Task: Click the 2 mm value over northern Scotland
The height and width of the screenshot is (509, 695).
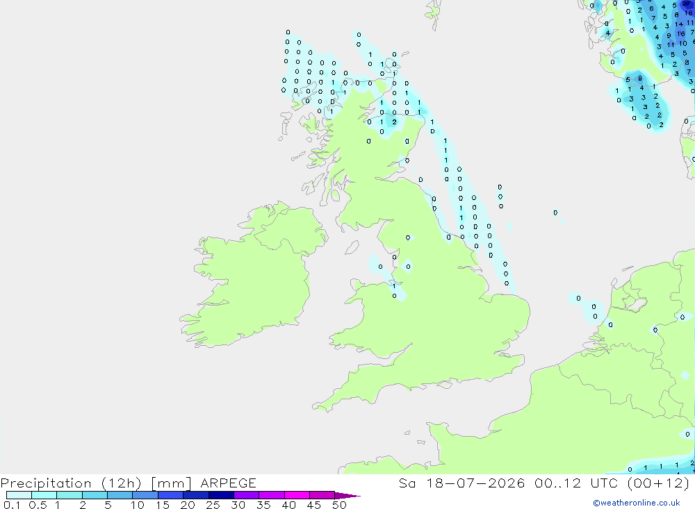Action: pos(394,122)
